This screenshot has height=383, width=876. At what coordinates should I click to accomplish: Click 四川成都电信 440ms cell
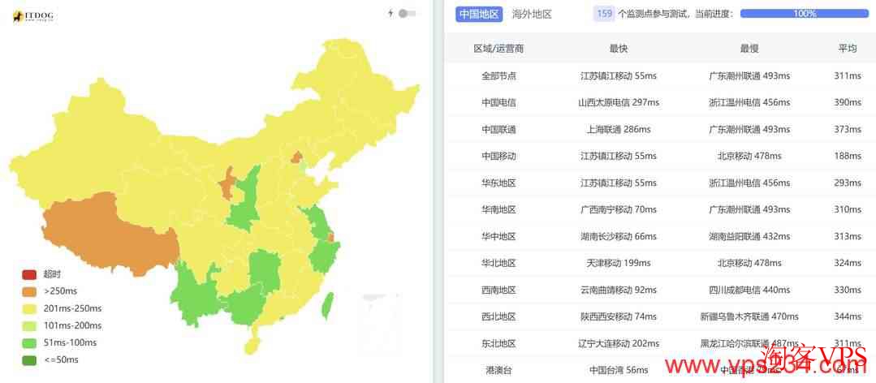pyautogui.click(x=749, y=290)
